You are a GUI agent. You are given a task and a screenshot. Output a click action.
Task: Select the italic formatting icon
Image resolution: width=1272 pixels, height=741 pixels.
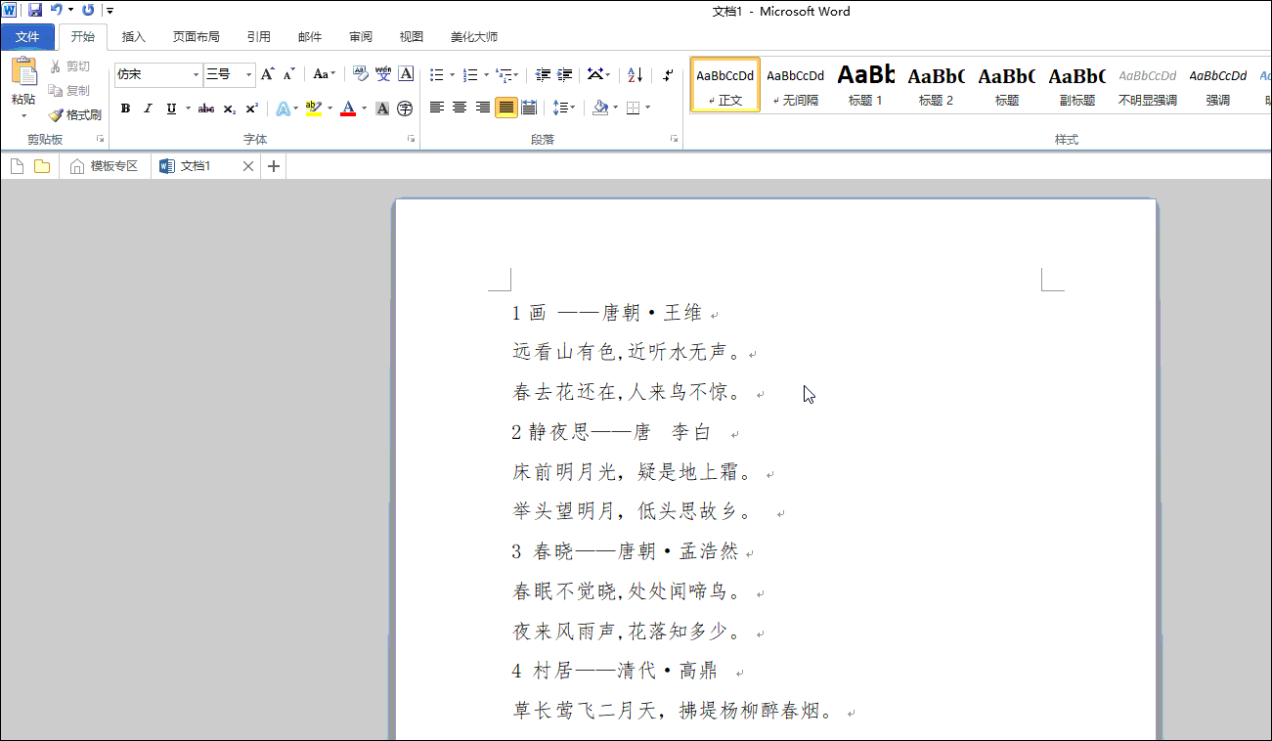148,108
